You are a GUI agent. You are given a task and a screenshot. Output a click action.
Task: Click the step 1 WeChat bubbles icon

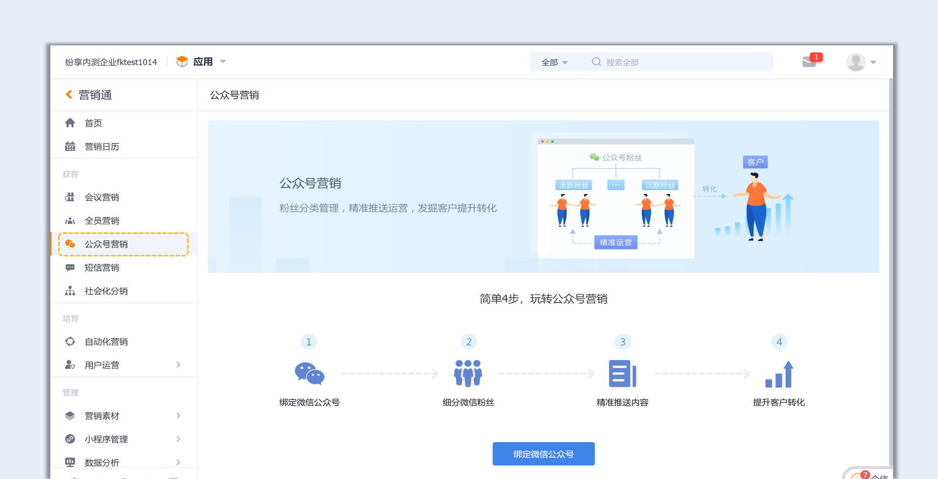pos(309,374)
